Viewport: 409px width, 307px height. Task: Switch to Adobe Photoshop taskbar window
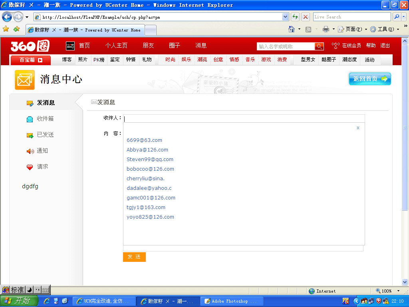point(232,301)
